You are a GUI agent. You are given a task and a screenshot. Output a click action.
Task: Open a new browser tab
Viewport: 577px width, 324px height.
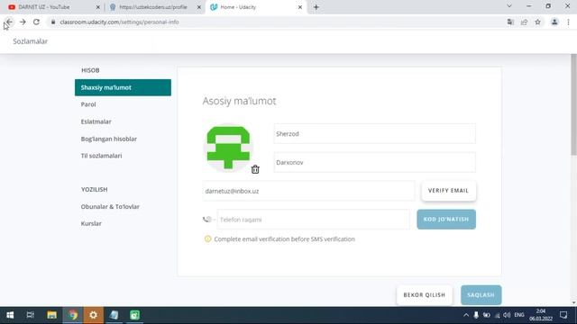coord(316,7)
